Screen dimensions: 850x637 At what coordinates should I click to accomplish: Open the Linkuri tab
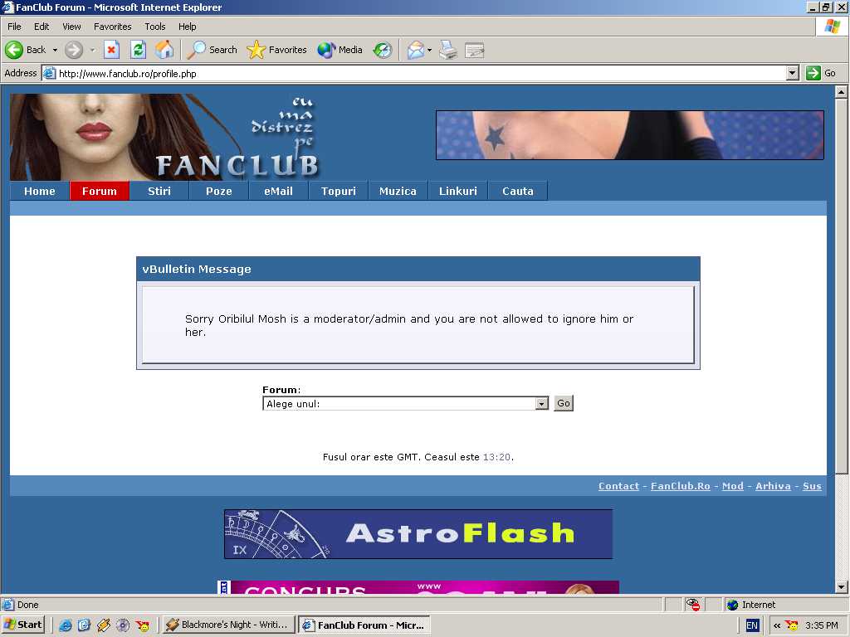(x=458, y=191)
